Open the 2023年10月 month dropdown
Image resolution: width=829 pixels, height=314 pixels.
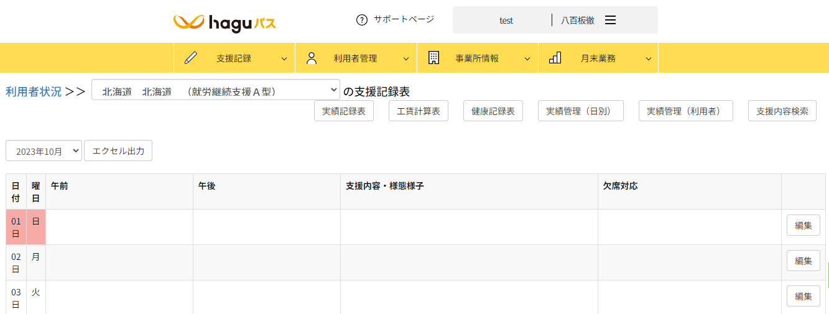(x=44, y=150)
